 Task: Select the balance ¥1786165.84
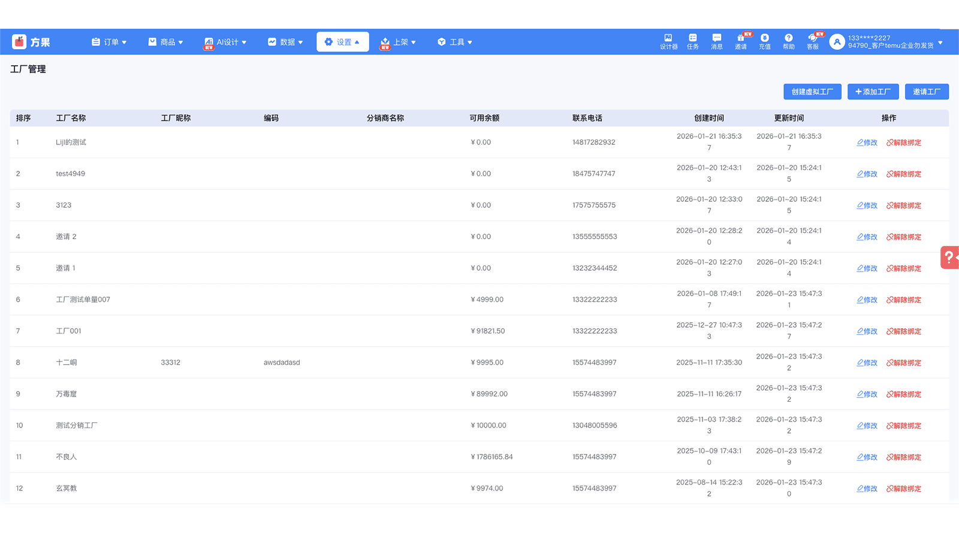point(491,456)
